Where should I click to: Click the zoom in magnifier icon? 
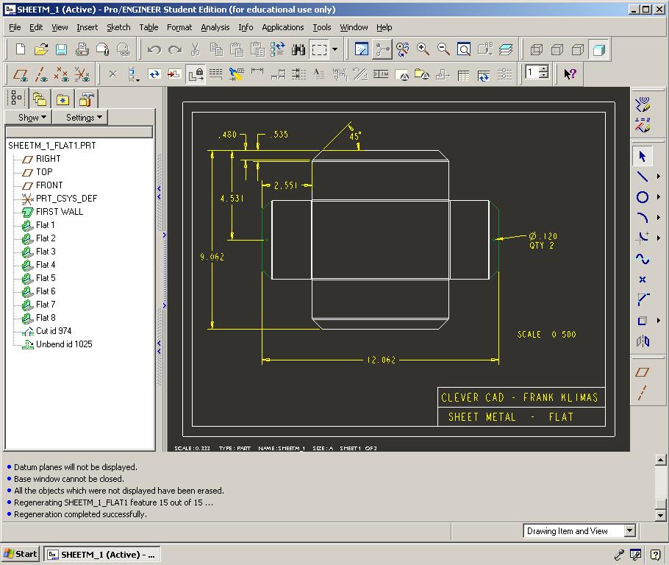(x=423, y=49)
